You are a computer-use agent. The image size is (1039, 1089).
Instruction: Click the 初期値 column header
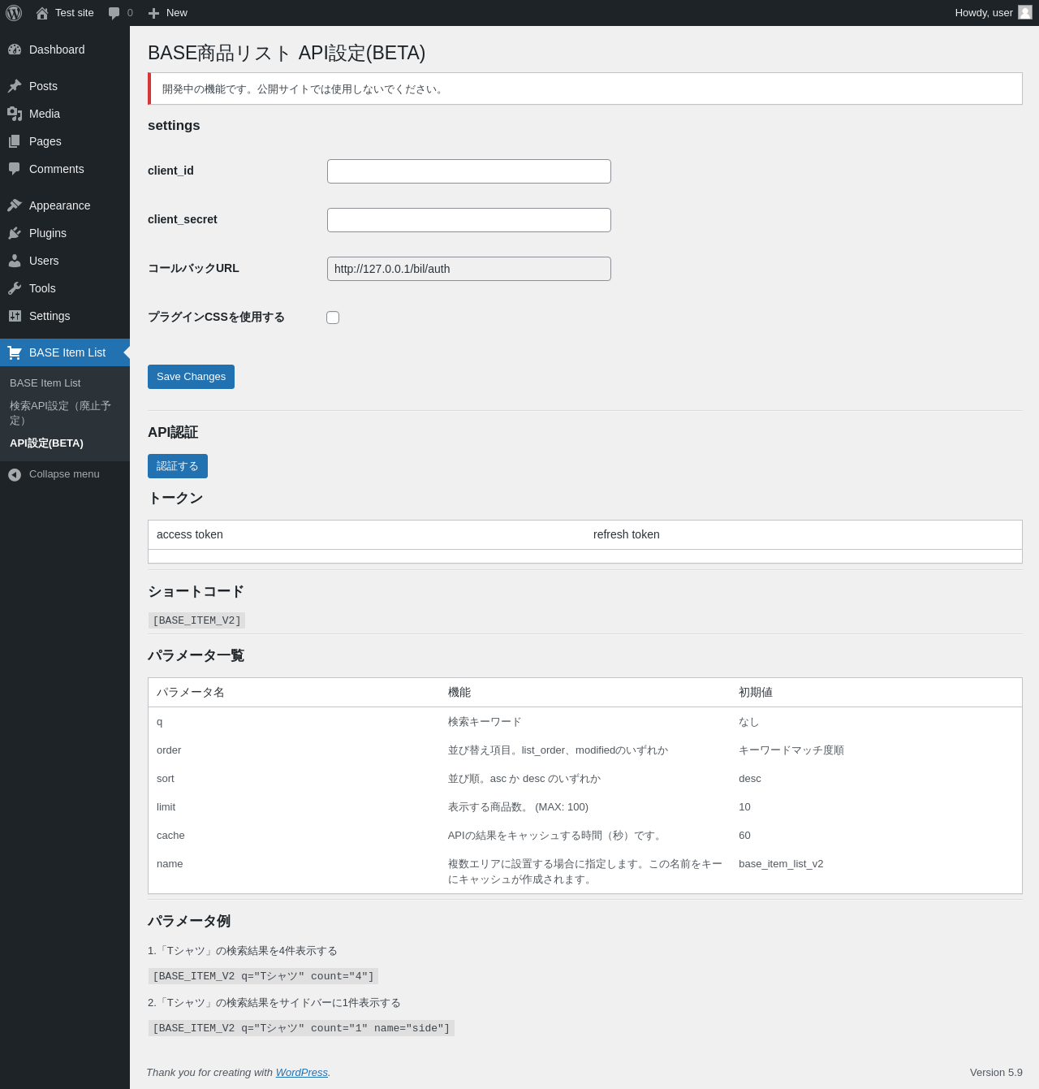[756, 693]
